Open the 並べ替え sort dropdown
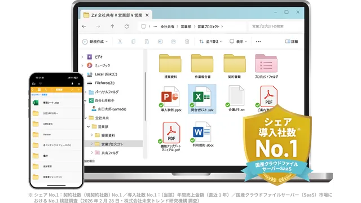 pos(210,42)
